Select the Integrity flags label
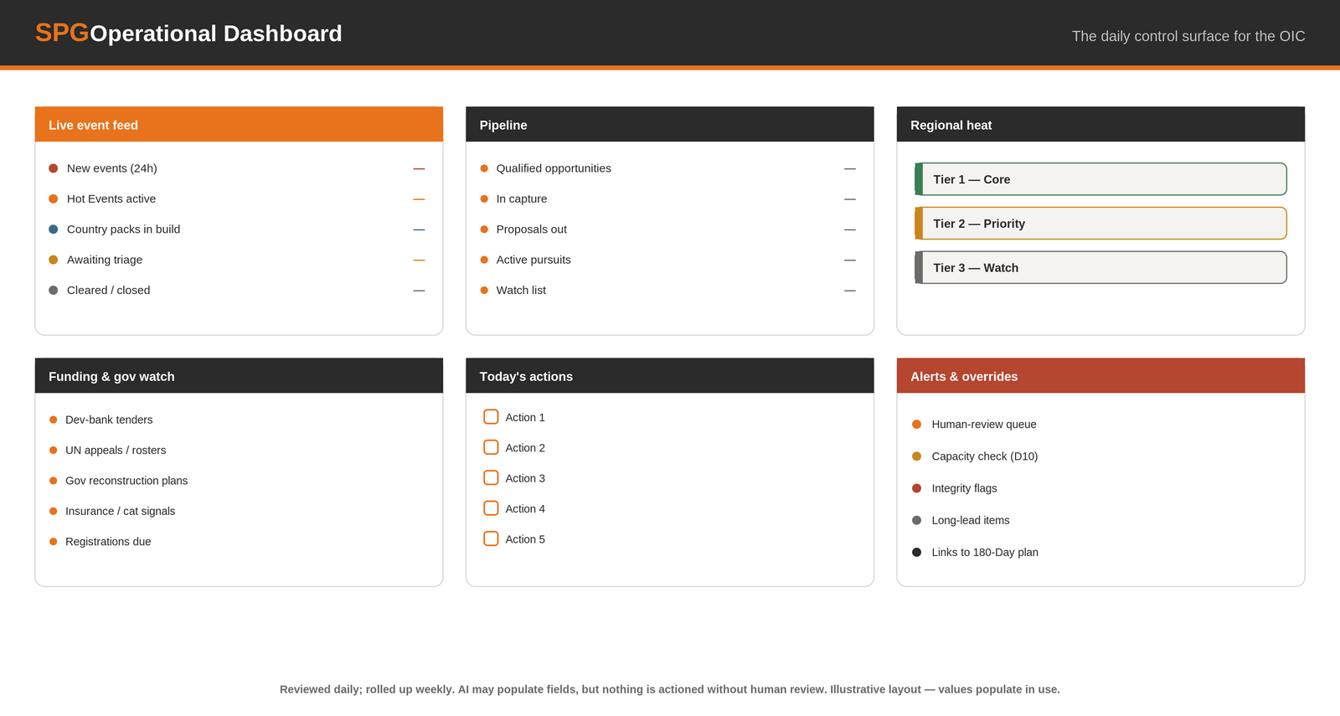Image resolution: width=1340 pixels, height=716 pixels. pyautogui.click(x=964, y=488)
